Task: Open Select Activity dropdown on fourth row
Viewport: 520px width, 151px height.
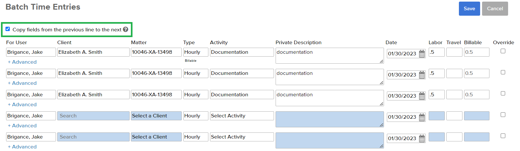Action: (242, 116)
